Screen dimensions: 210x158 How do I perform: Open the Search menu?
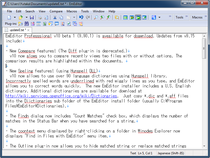coord(30,11)
